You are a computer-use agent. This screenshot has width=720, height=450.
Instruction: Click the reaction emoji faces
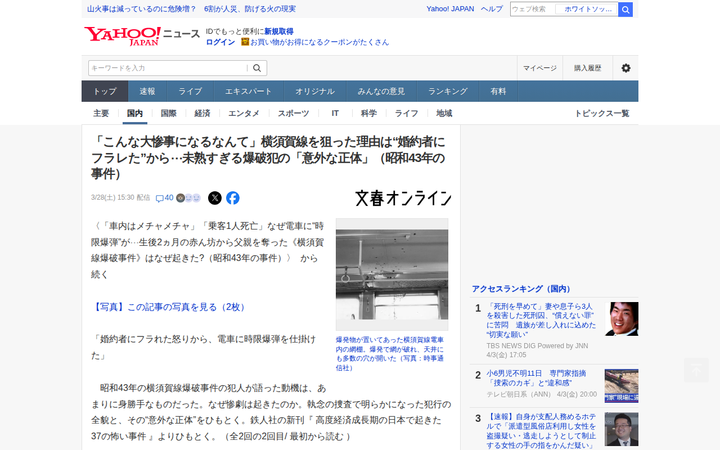pyautogui.click(x=188, y=198)
